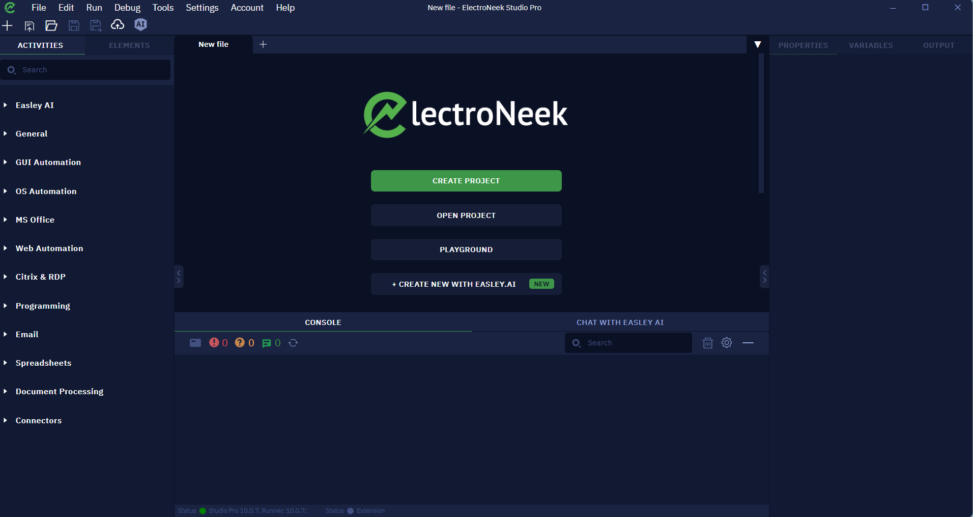Click the Save As floppy-with-arrow icon
The image size is (973, 517).
point(96,25)
